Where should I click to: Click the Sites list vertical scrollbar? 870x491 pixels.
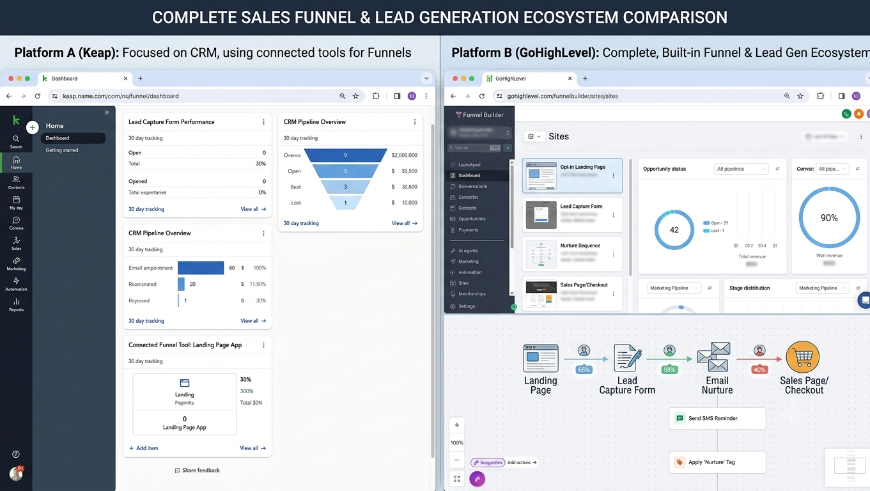pyautogui.click(x=630, y=217)
